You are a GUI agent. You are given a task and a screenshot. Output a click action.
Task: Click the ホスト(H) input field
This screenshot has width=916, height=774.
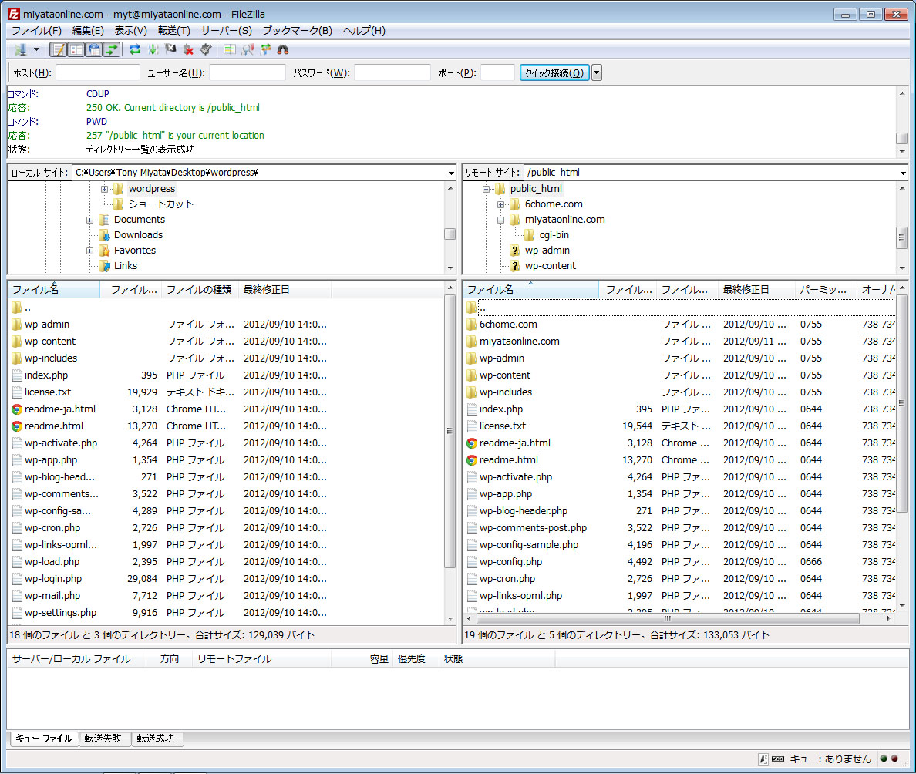(98, 72)
